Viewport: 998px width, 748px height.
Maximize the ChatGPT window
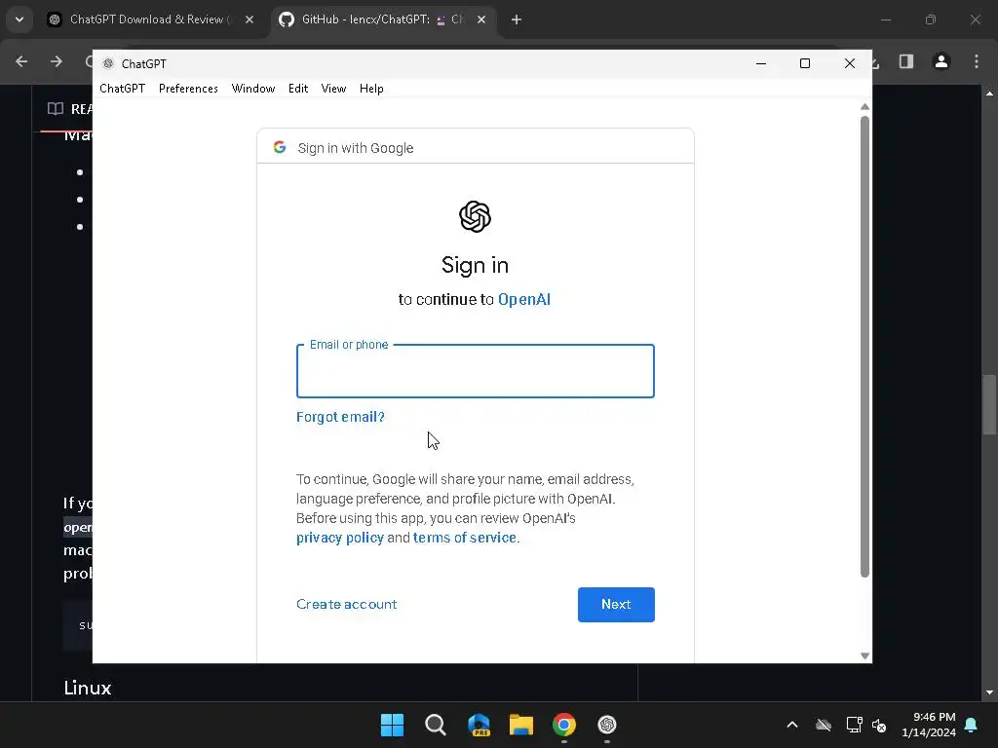click(805, 63)
